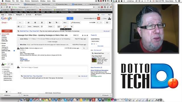Focus the Search people chat field
The height and width of the screenshot is (102, 182).
tap(8, 67)
